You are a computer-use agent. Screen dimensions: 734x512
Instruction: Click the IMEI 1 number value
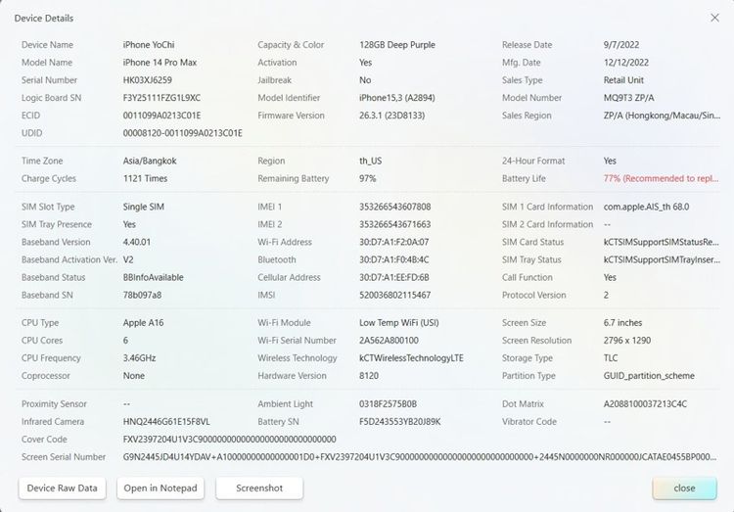coord(394,207)
